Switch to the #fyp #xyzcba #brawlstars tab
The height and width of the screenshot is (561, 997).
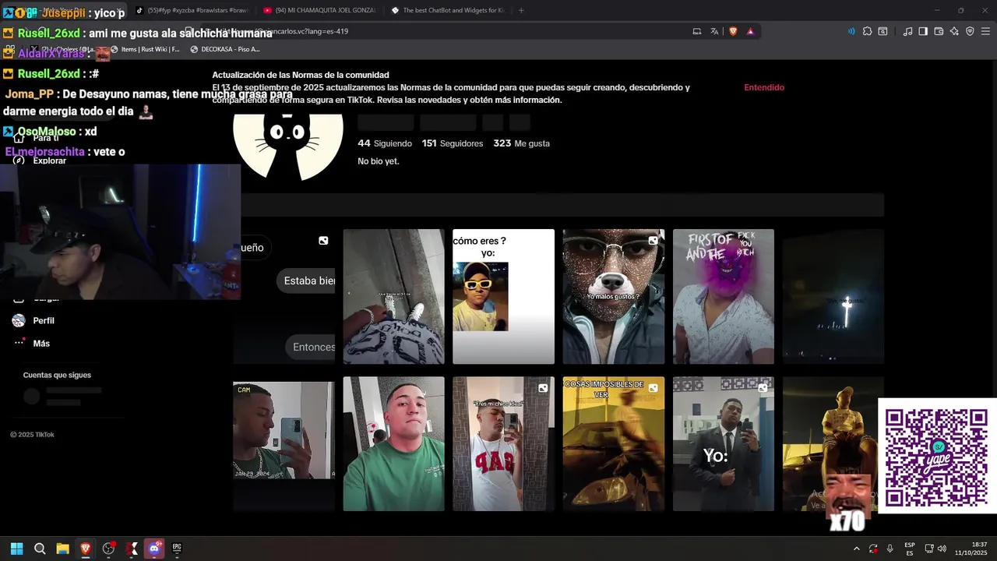[x=191, y=10]
